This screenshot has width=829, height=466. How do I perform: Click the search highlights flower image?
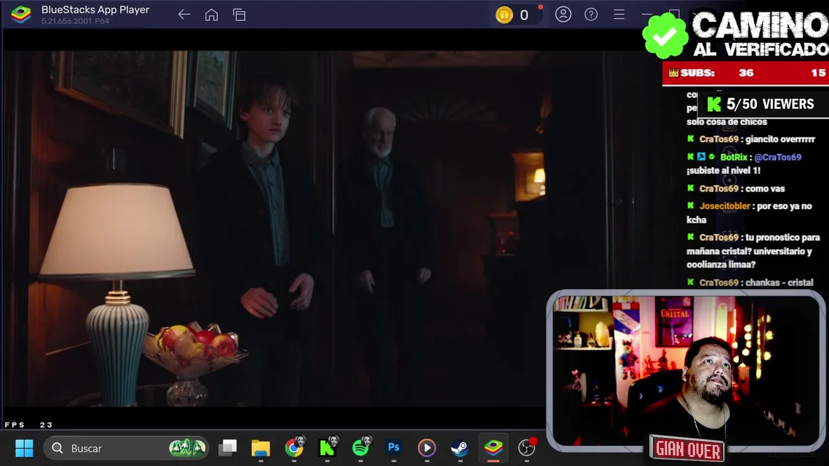(187, 448)
